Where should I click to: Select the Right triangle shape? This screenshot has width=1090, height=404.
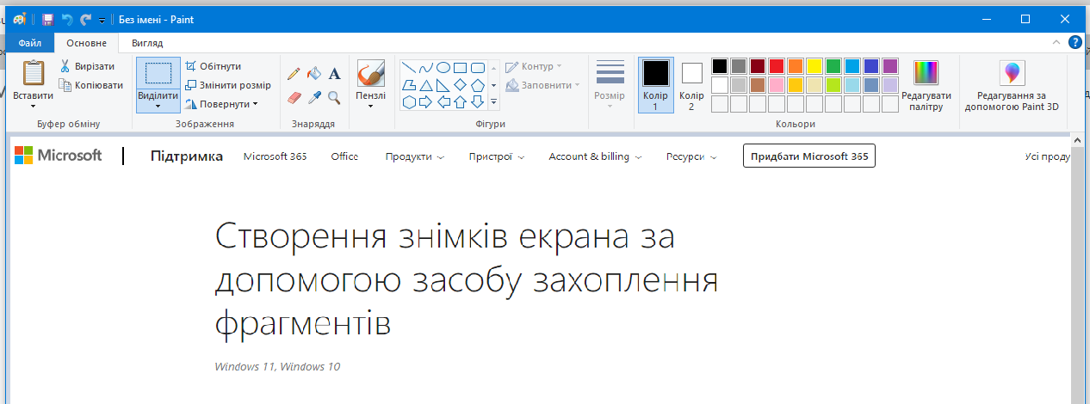[x=443, y=85]
